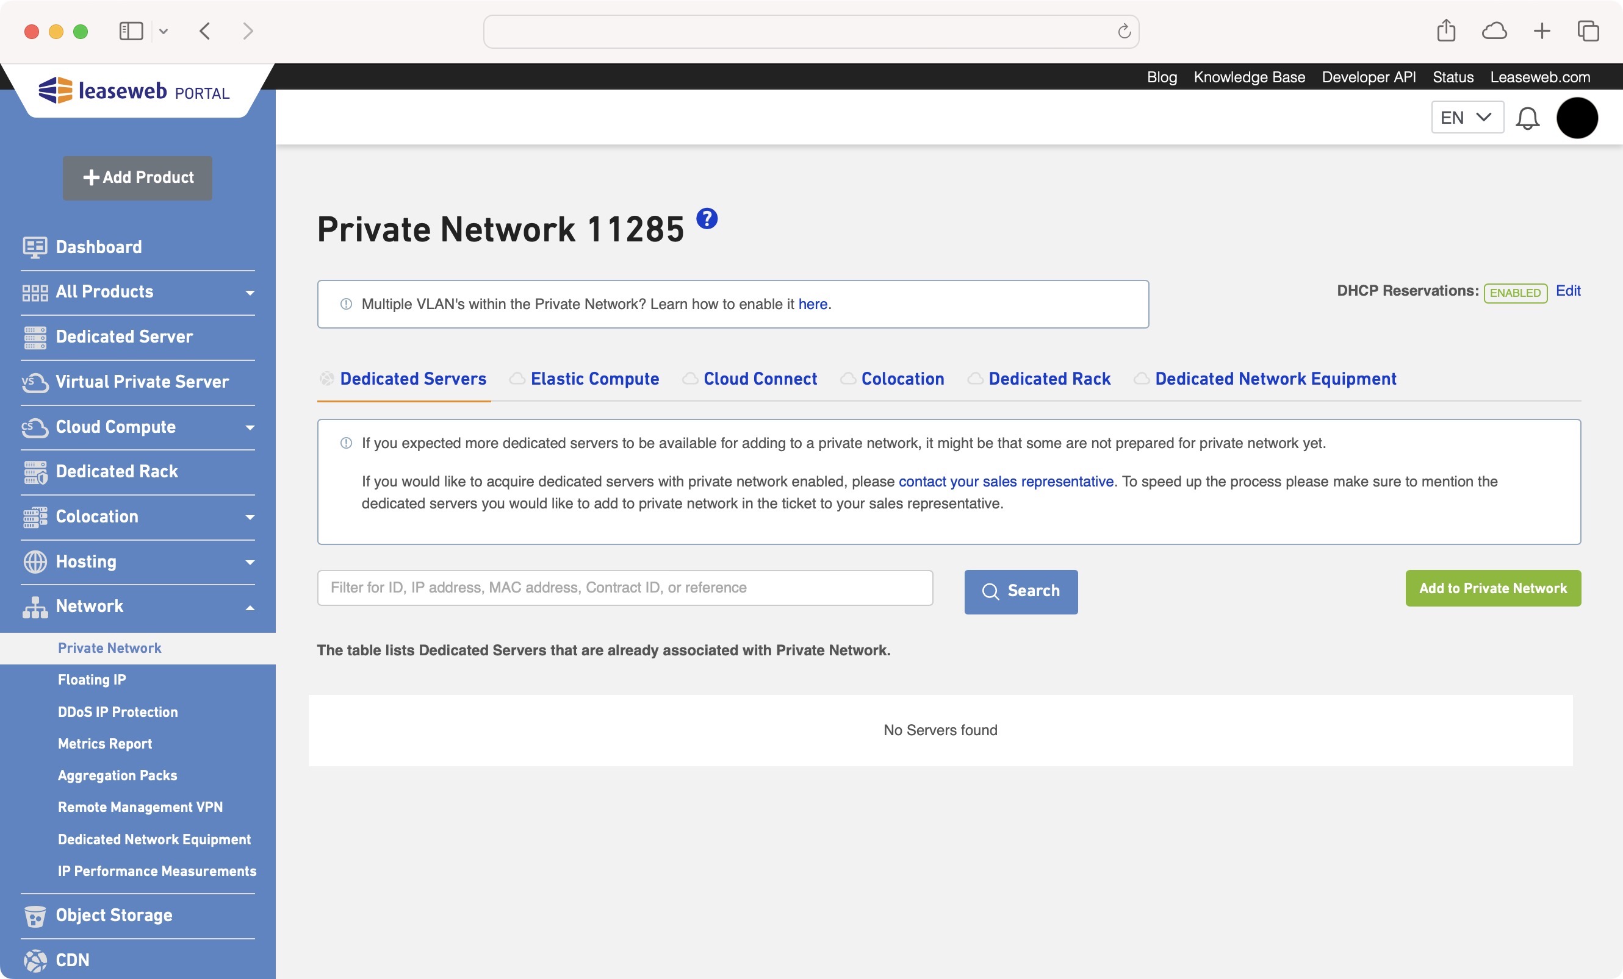The image size is (1623, 979).
Task: Open the blue help question mark icon
Action: coord(707,218)
